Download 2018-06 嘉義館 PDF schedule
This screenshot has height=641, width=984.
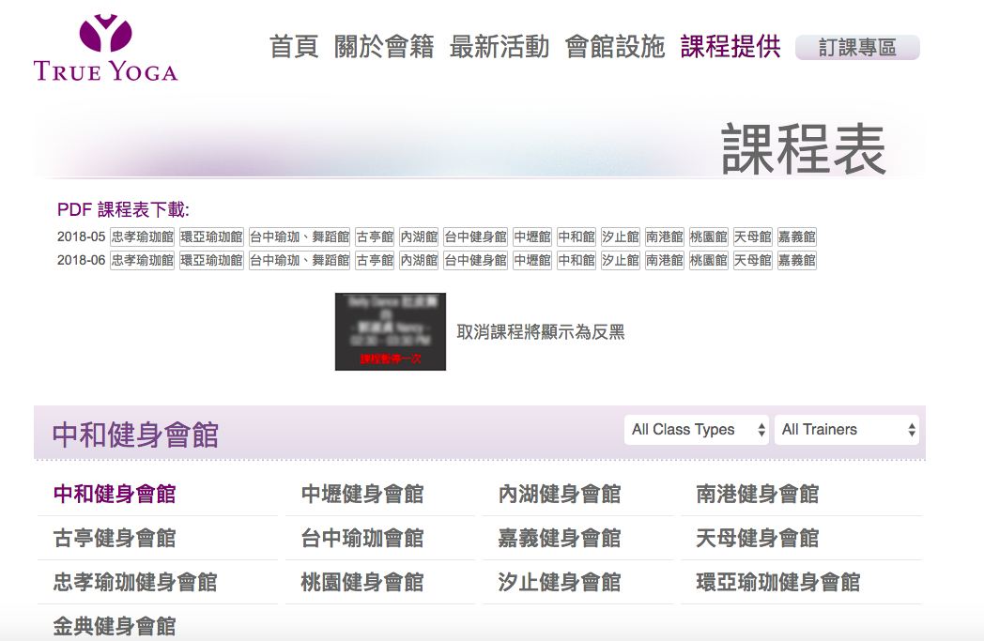(797, 260)
